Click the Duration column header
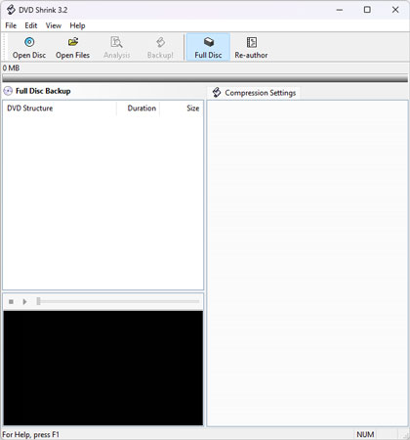Screen dimensions: 410x440 click(x=139, y=109)
